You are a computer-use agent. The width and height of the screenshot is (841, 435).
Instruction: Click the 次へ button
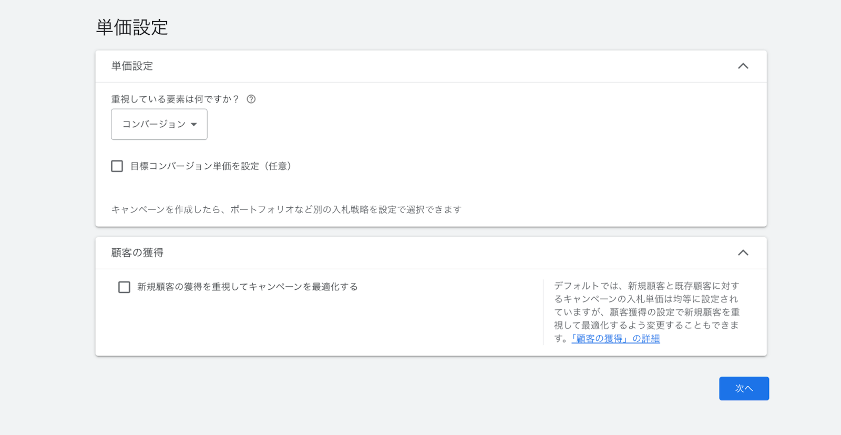744,389
